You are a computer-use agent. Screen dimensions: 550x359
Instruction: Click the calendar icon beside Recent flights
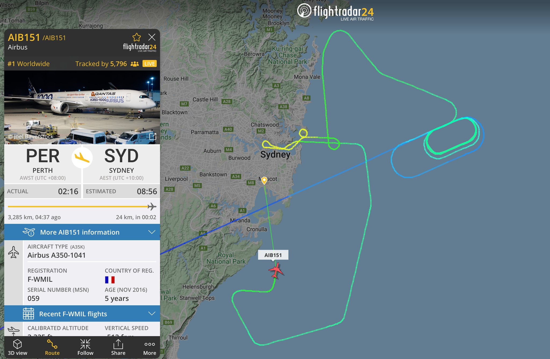[28, 314]
